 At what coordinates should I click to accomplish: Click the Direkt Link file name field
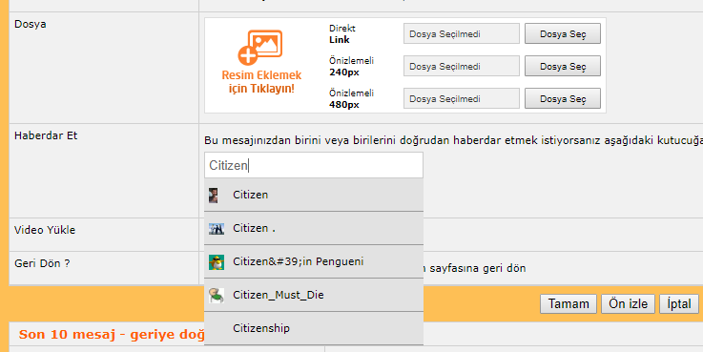[462, 33]
